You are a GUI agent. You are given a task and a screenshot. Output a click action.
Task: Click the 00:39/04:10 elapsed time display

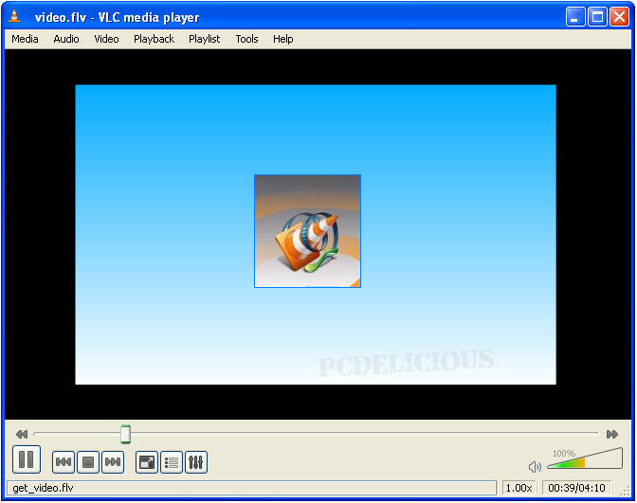pos(576,488)
